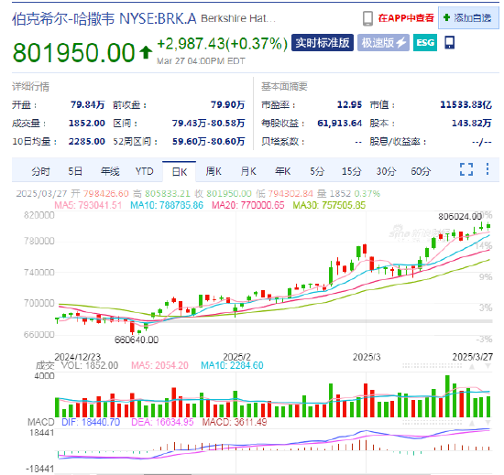Screen dimensions: 504x475
Task: Open the 周K tab
Action: (214, 171)
